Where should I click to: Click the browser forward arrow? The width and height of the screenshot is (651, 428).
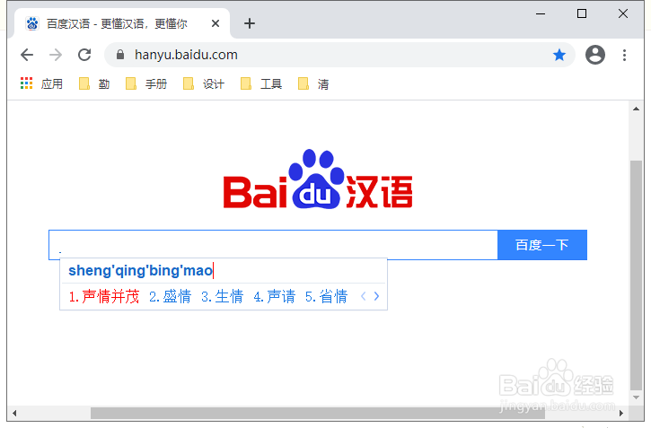coord(56,55)
